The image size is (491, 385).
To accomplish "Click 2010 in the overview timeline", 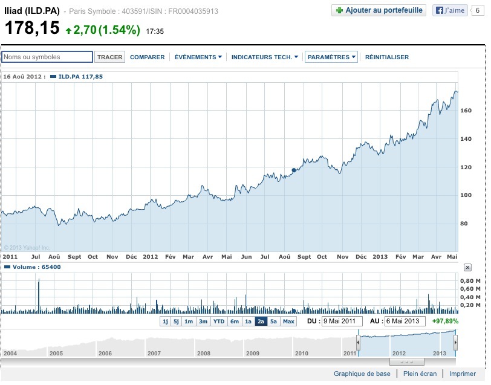I will (x=302, y=353).
